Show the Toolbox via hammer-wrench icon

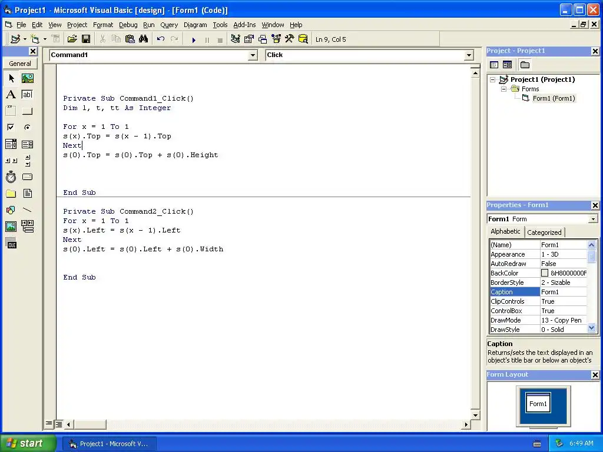[289, 39]
